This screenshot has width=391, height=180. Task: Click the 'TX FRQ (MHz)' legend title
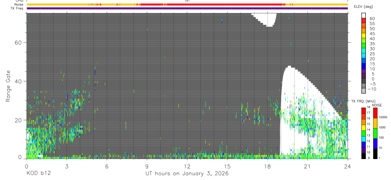point(363,101)
